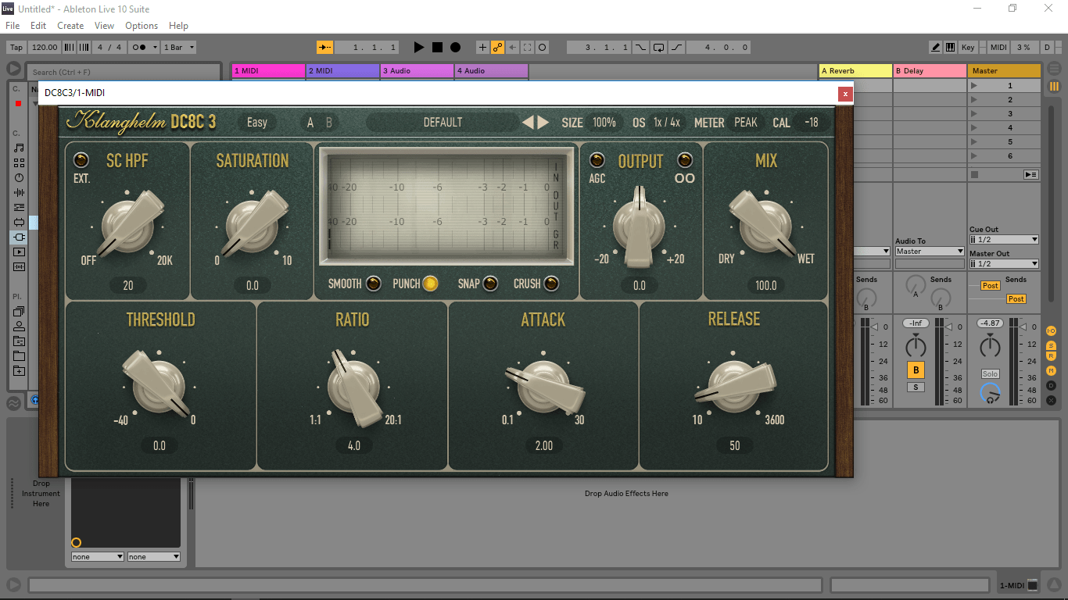
Task: Open Audio To Master dropdown on B Delay
Action: (930, 252)
